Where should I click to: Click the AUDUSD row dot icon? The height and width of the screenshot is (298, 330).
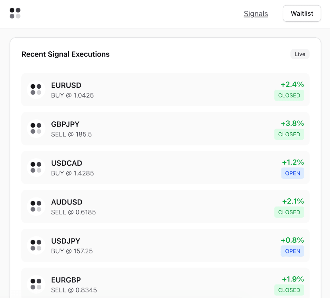click(x=36, y=206)
